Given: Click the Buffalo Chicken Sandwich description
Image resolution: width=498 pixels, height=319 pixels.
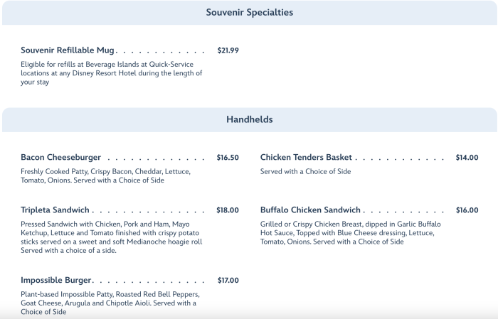Looking at the screenshot, I should coord(350,233).
